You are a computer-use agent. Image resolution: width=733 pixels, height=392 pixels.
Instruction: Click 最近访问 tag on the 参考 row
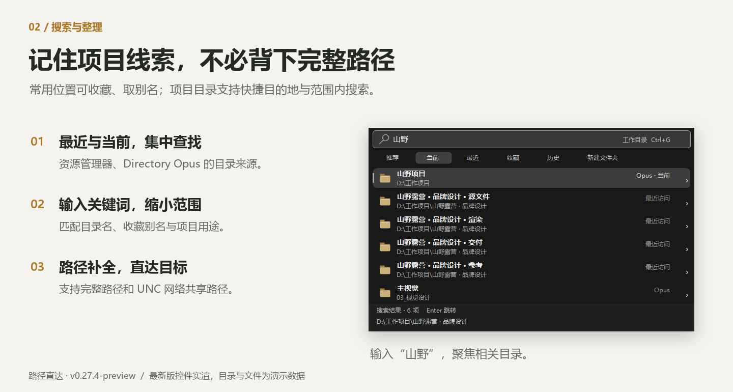(x=658, y=267)
